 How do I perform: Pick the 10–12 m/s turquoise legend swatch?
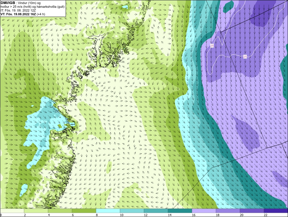(x=132, y=211)
